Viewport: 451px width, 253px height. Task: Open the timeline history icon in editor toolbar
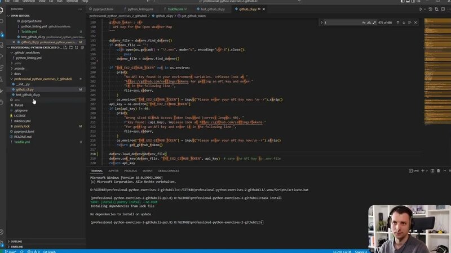(430, 9)
